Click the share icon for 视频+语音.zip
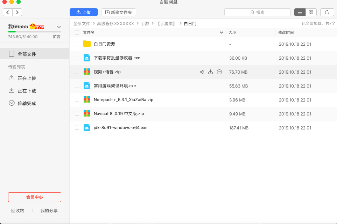Screen dimensions: 337x224 coord(202,72)
